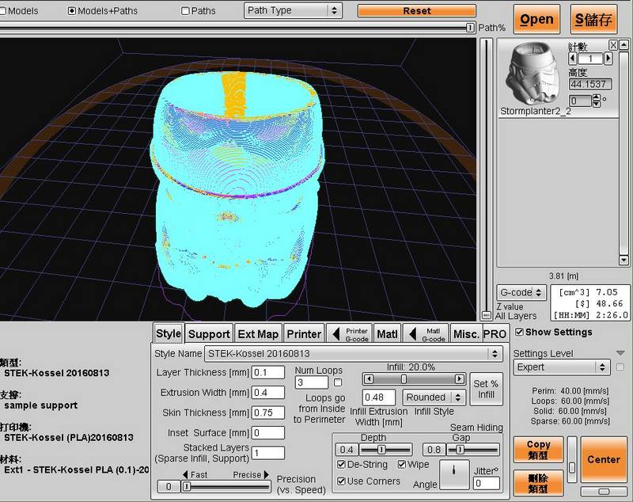Image resolution: width=633 pixels, height=502 pixels.
Task: Open the Rounded infill style dropdown
Action: point(434,397)
